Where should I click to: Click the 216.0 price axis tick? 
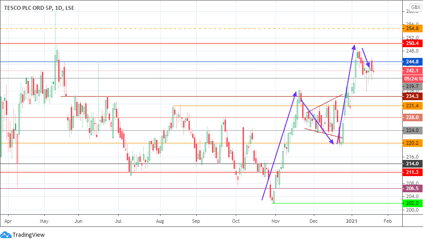412,157
